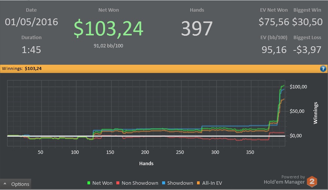328x190 pixels.
Task: Click the red Non Showdown legend square
Action: click(118, 183)
